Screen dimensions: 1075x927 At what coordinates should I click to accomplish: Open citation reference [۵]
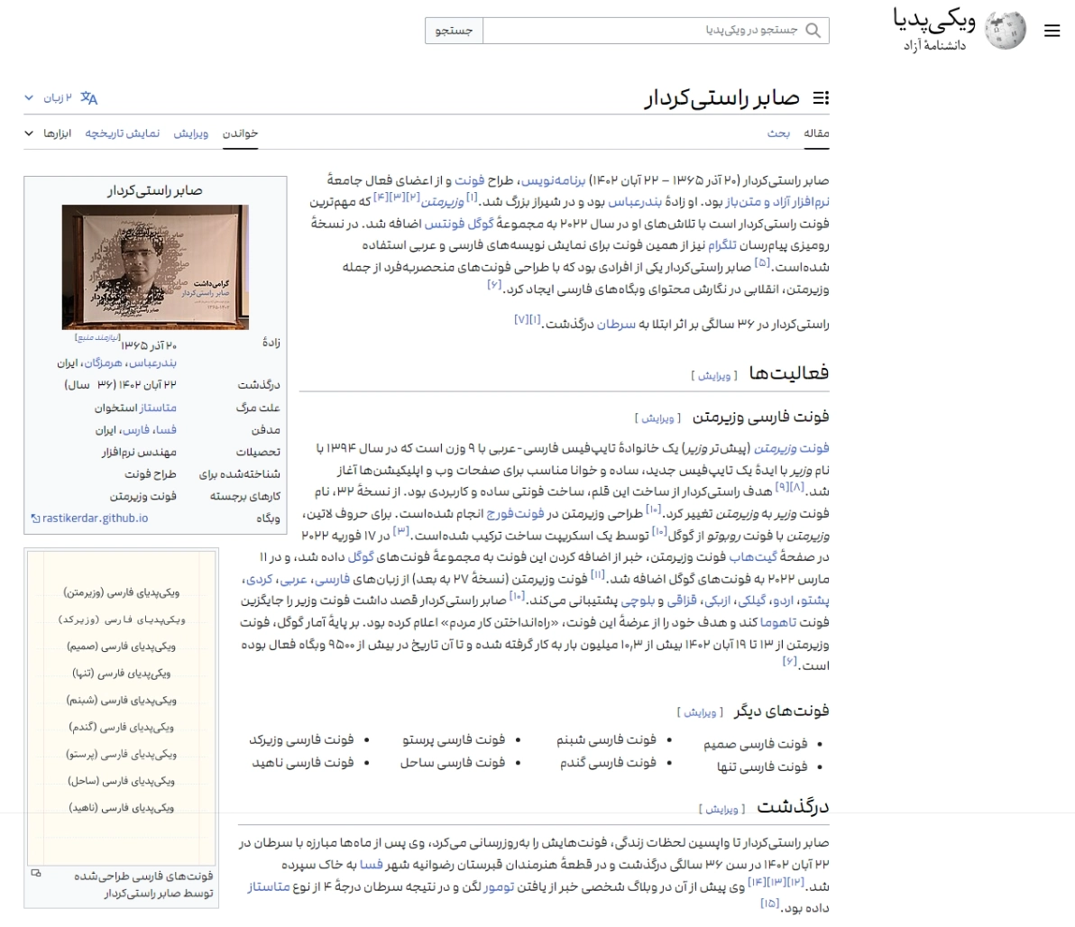(x=762, y=262)
